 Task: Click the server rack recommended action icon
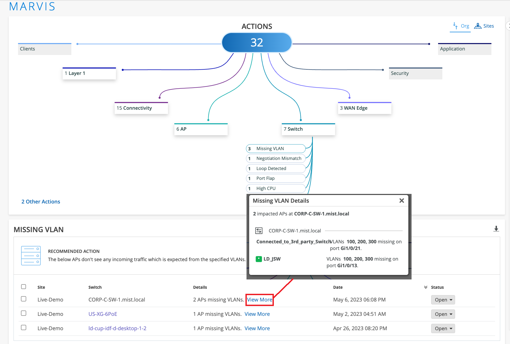pos(31,256)
